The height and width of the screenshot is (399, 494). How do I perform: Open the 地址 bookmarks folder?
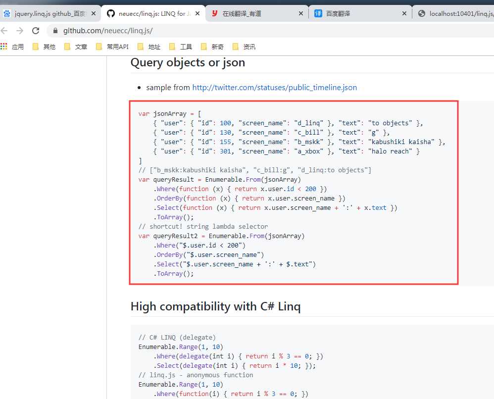[149, 47]
